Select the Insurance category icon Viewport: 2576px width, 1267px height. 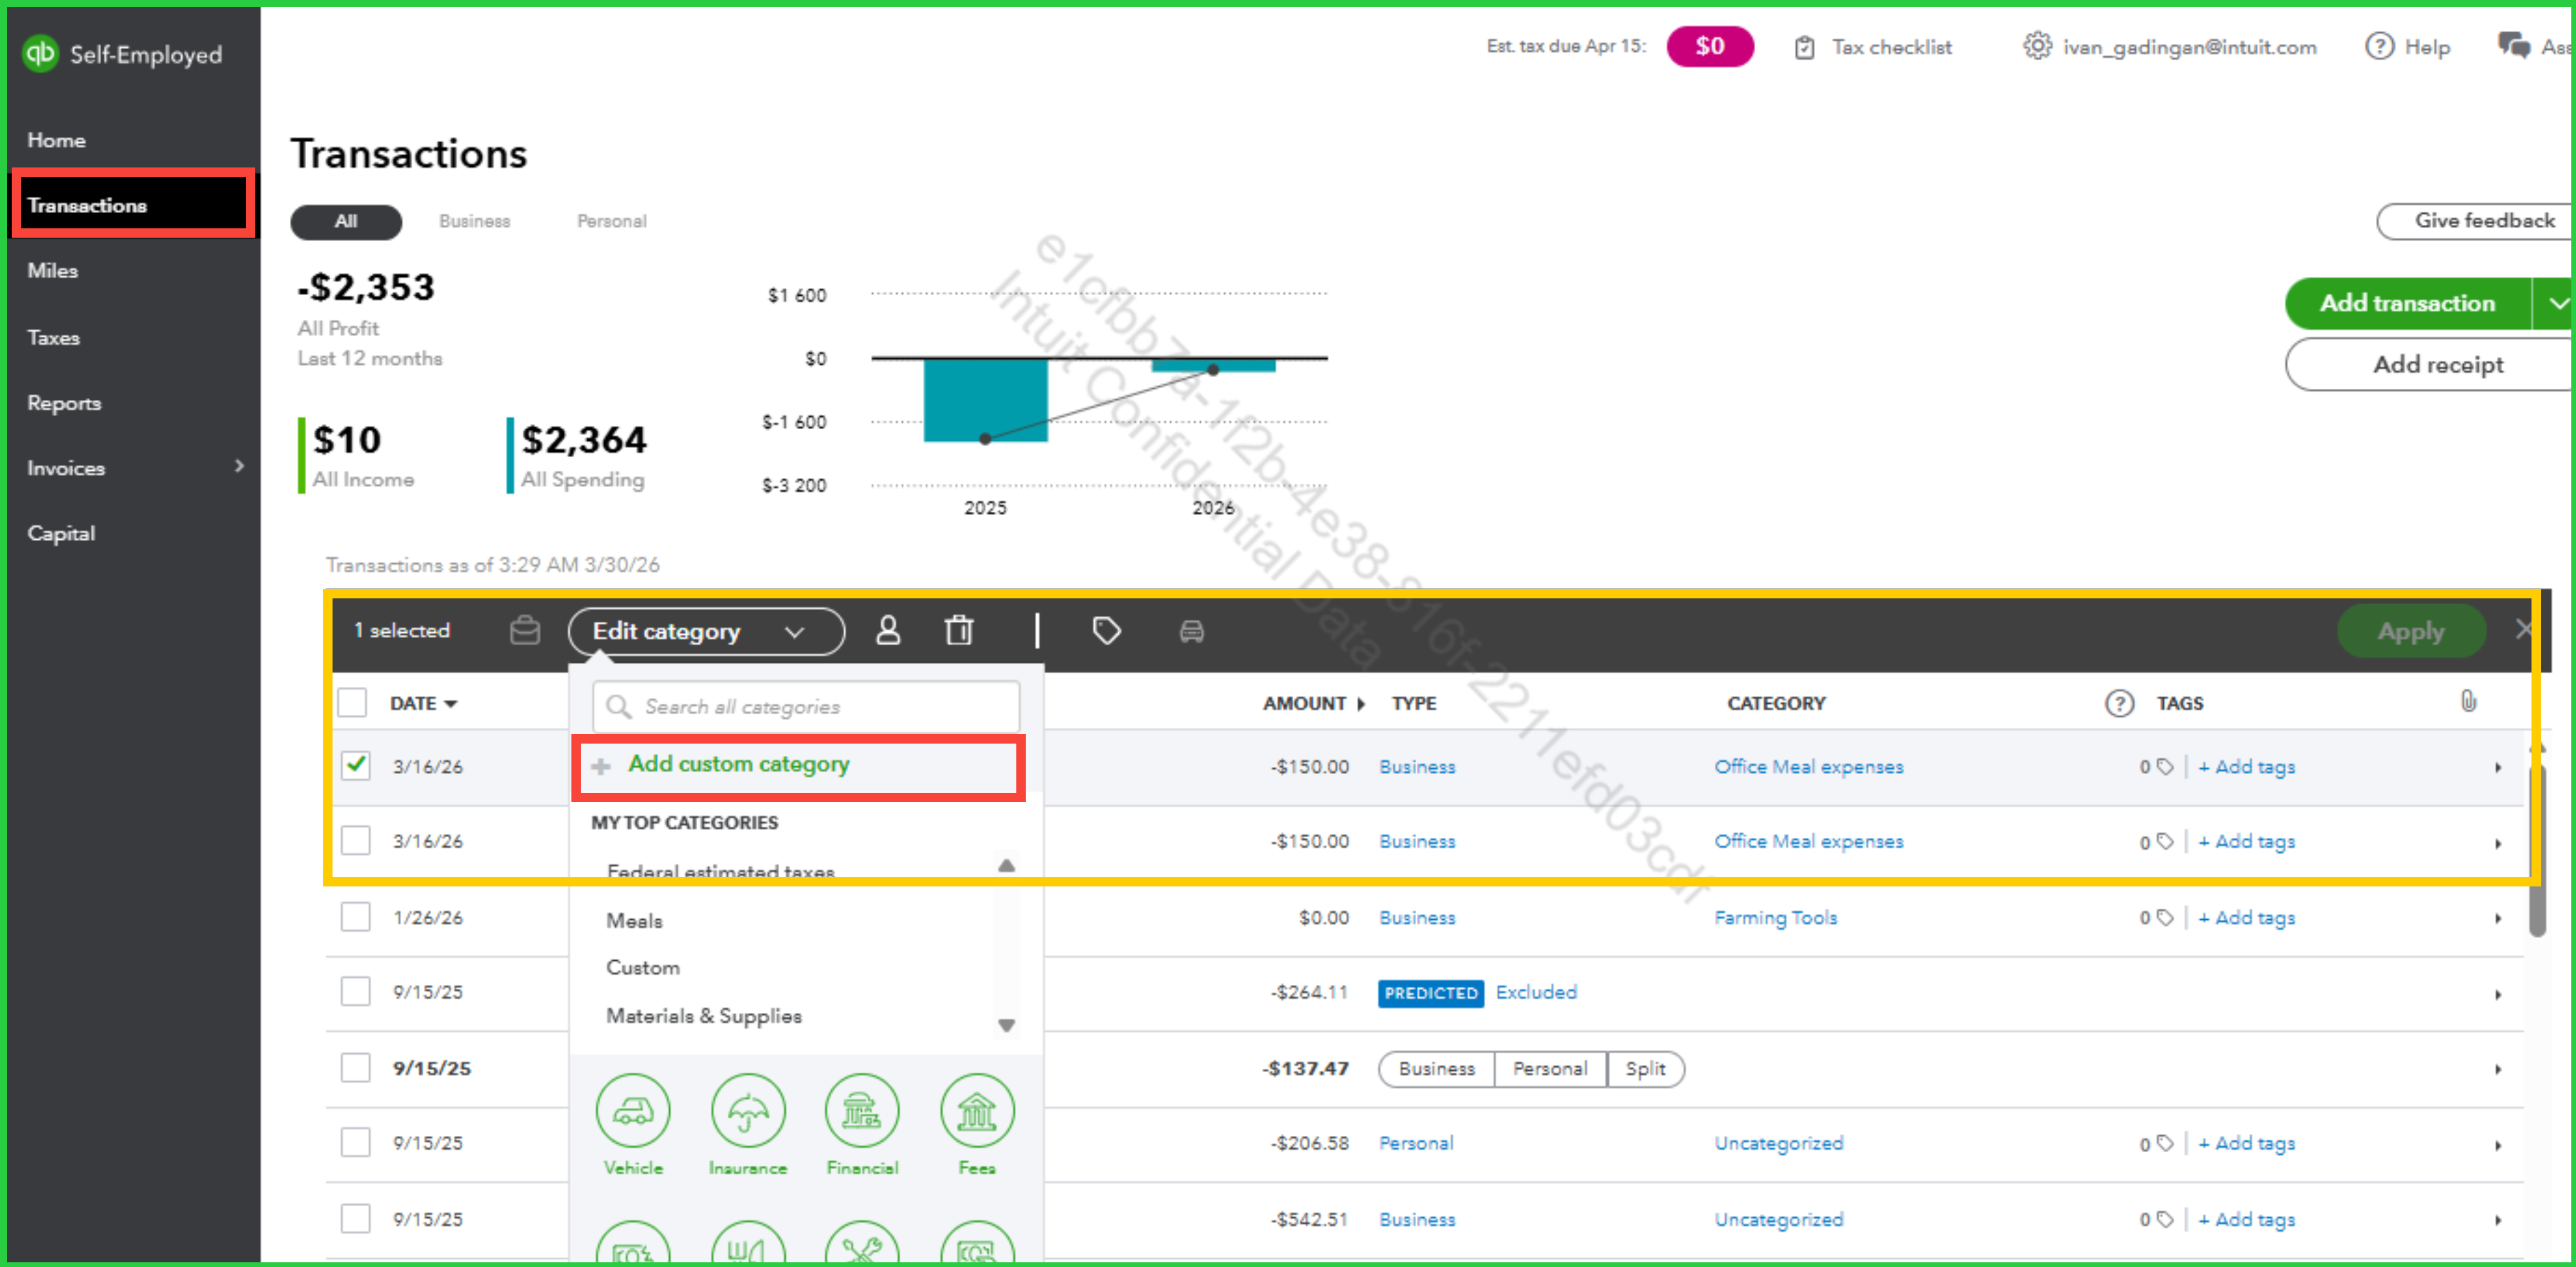tap(747, 1111)
